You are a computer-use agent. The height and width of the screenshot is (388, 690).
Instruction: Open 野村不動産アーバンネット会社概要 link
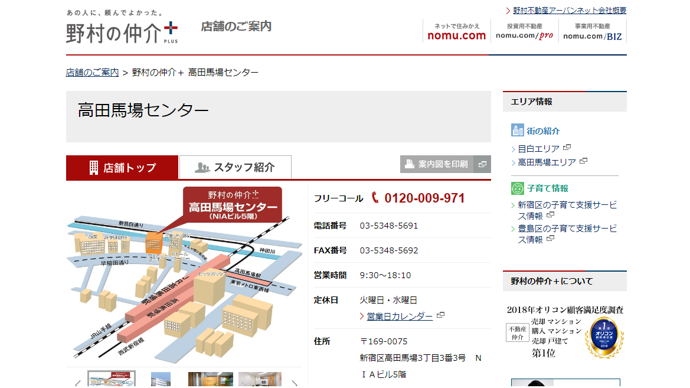pyautogui.click(x=570, y=11)
